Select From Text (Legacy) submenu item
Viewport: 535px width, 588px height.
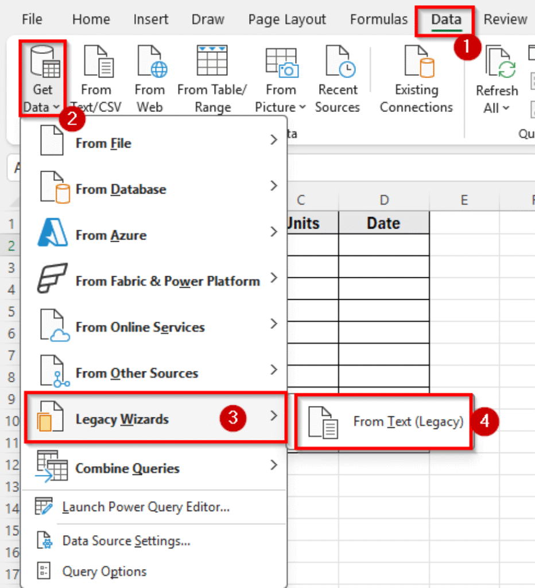[x=383, y=421]
